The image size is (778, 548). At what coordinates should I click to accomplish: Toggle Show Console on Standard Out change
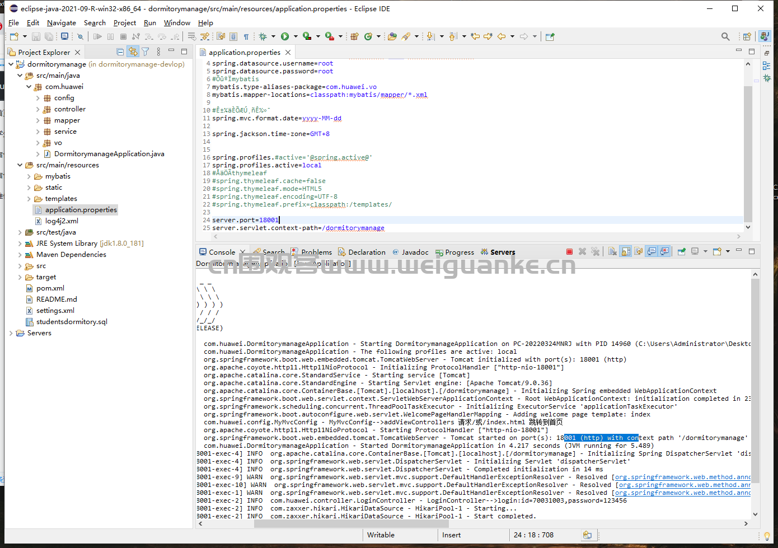click(x=652, y=251)
